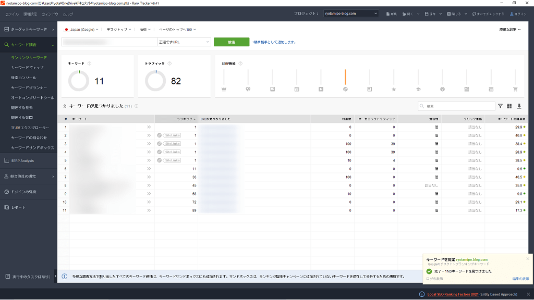
Task: Click the filter funnel icon above the table
Action: 500,106
